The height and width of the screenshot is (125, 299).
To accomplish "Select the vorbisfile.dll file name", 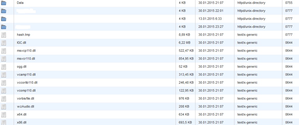I will click(26, 98).
